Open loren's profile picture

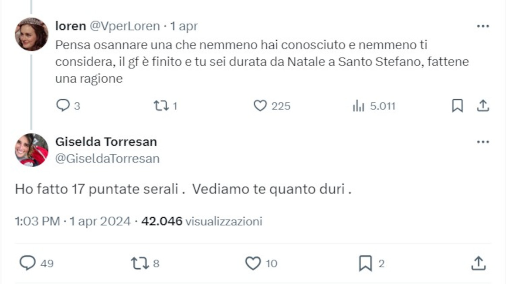click(31, 34)
